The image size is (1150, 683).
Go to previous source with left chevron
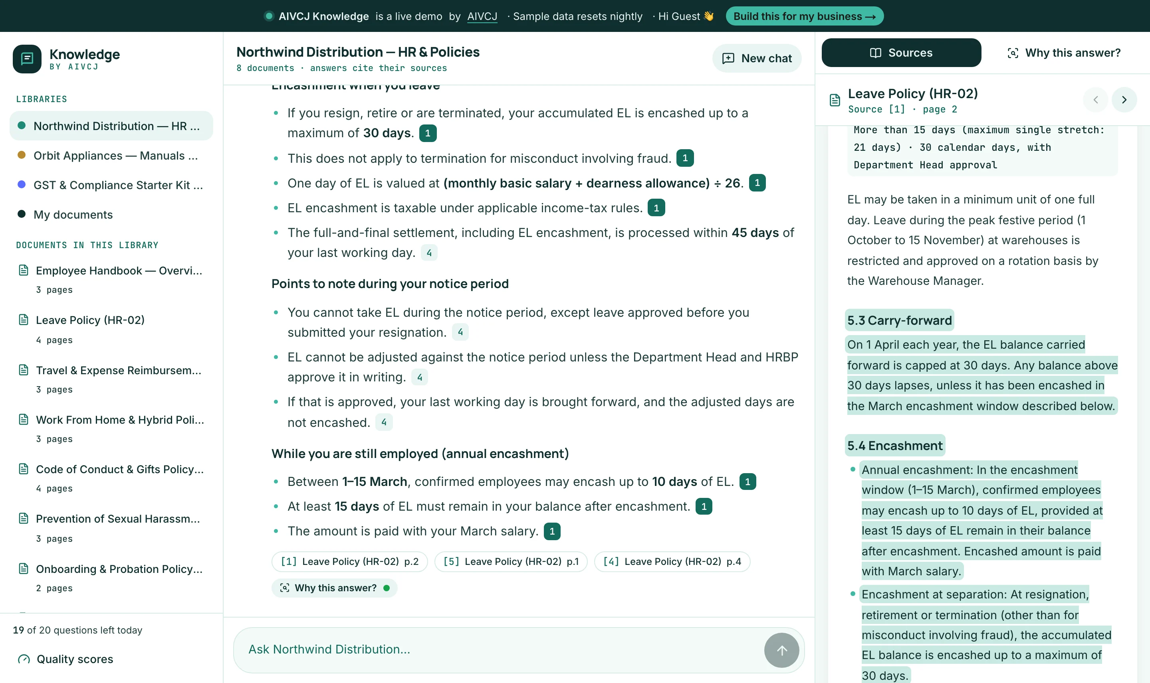tap(1095, 99)
